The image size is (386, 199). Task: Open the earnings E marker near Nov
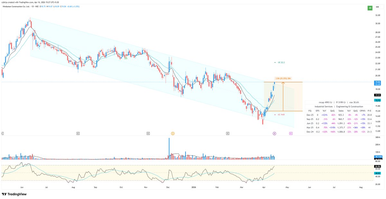tap(148, 133)
